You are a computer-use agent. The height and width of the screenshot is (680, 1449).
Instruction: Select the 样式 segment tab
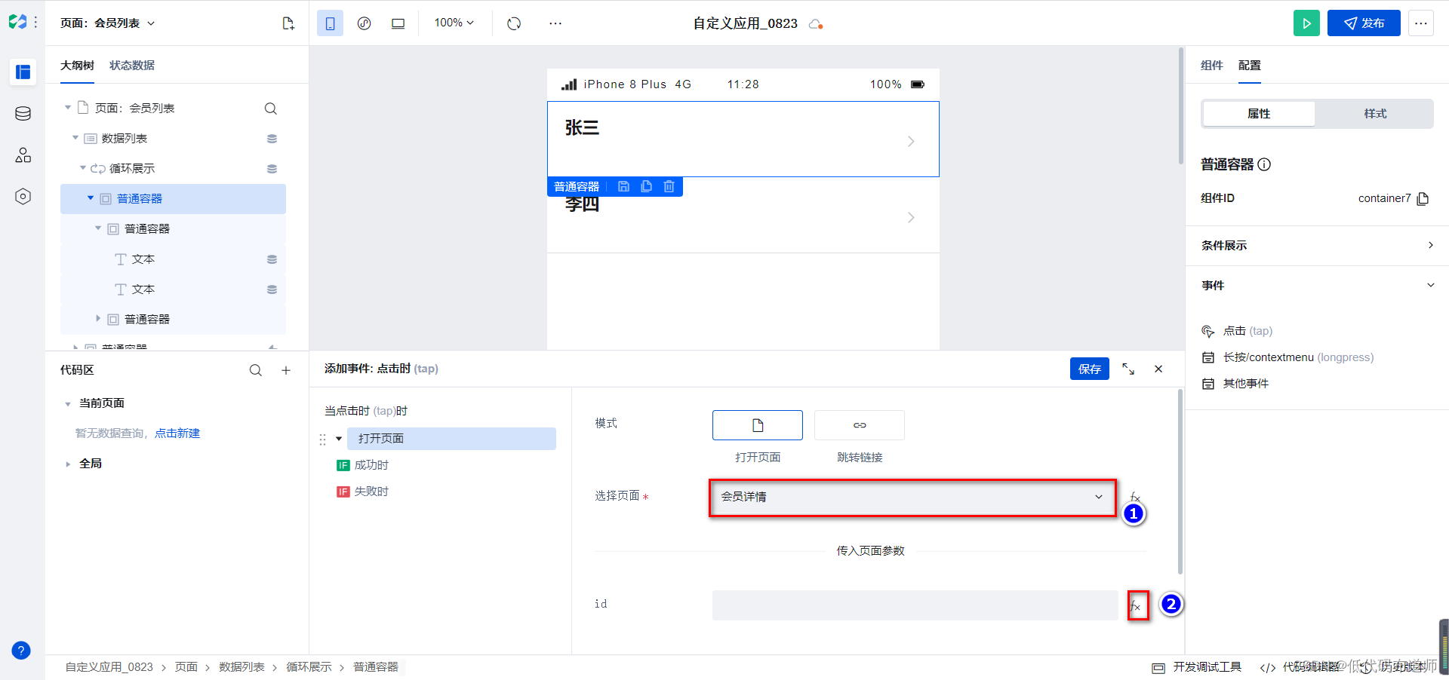tap(1375, 114)
